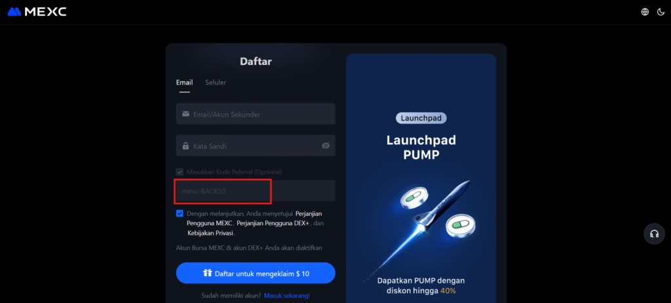This screenshot has height=303, width=671.
Task: Open Masuk sekarang! link
Action: (287, 295)
